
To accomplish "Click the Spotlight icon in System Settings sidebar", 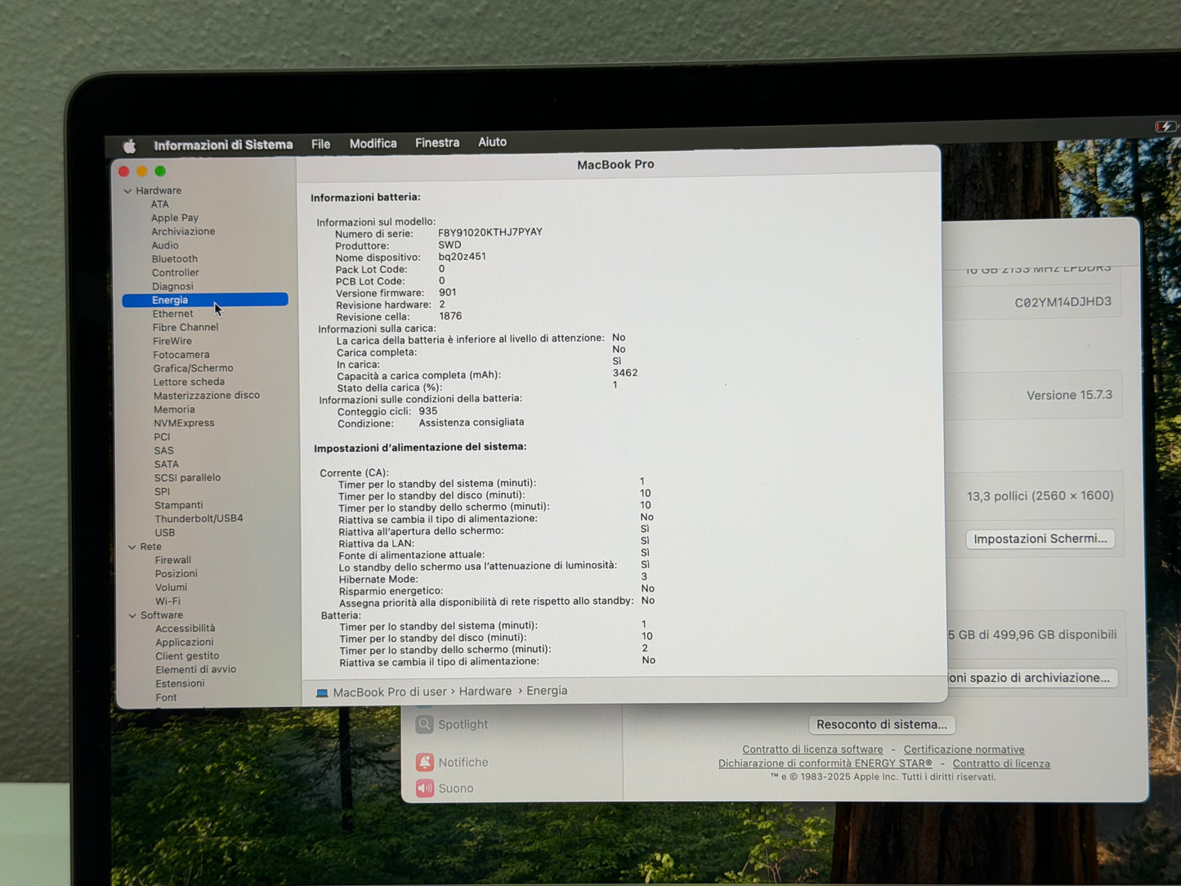I will click(424, 724).
